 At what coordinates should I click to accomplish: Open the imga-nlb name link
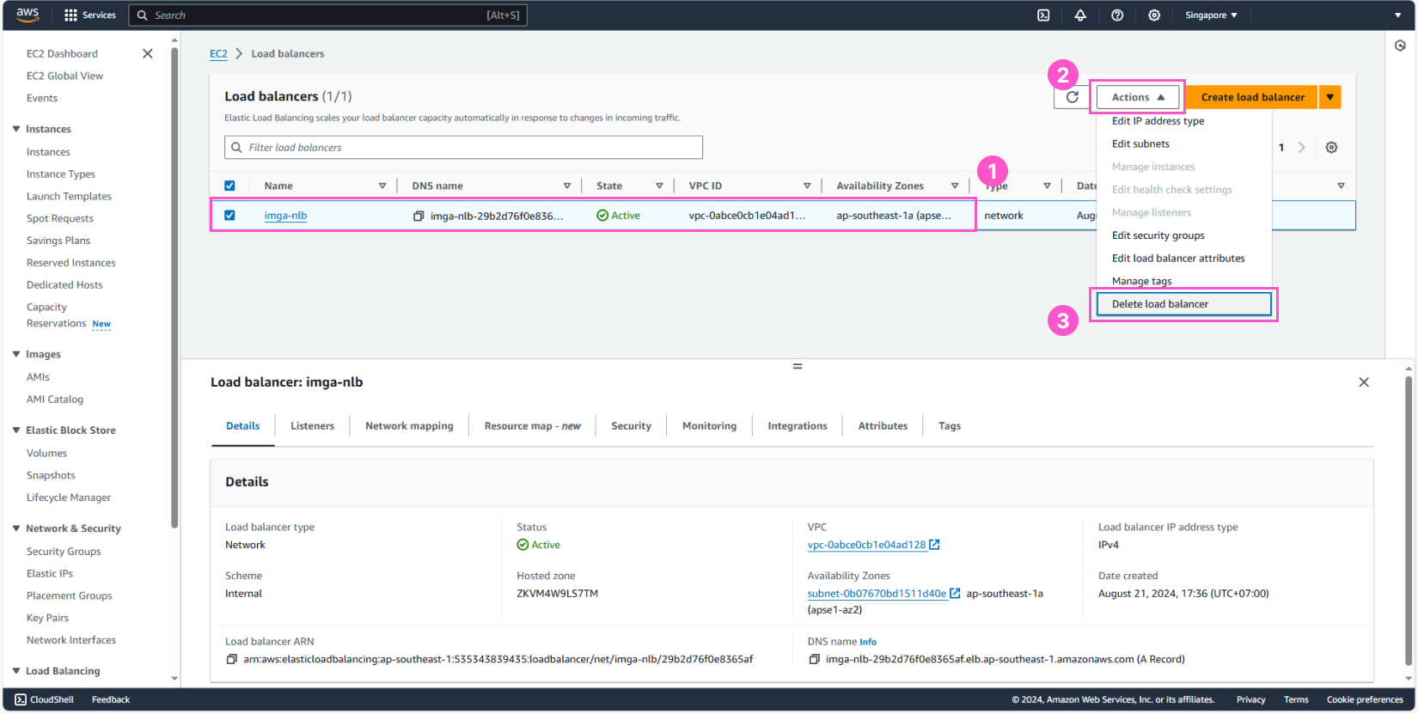point(285,216)
